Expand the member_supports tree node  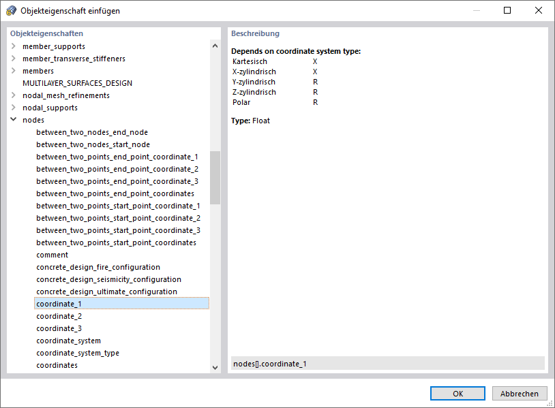14,46
